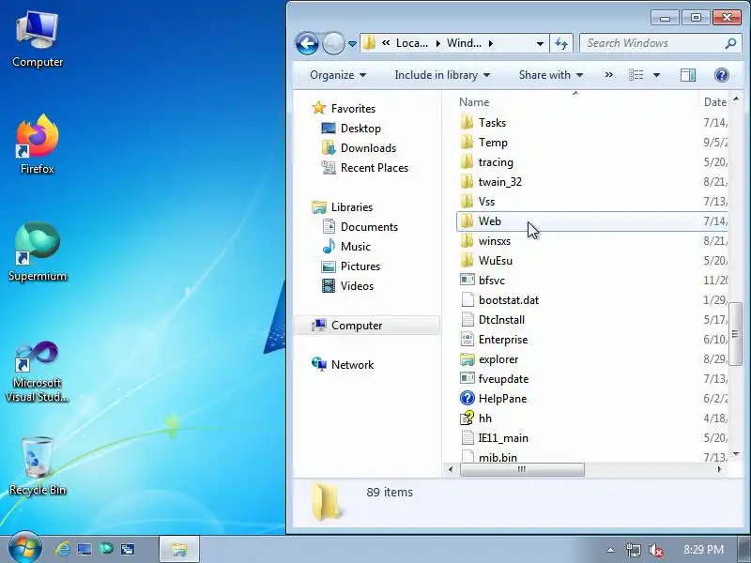751x563 pixels.
Task: Open the Documents library
Action: pyautogui.click(x=369, y=227)
